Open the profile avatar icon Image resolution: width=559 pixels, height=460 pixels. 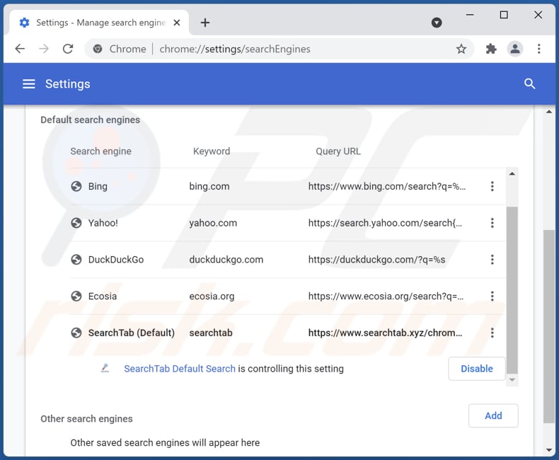click(515, 49)
